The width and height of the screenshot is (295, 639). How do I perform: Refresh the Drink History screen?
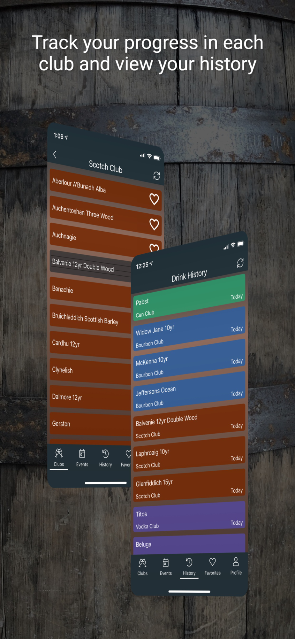tap(240, 263)
